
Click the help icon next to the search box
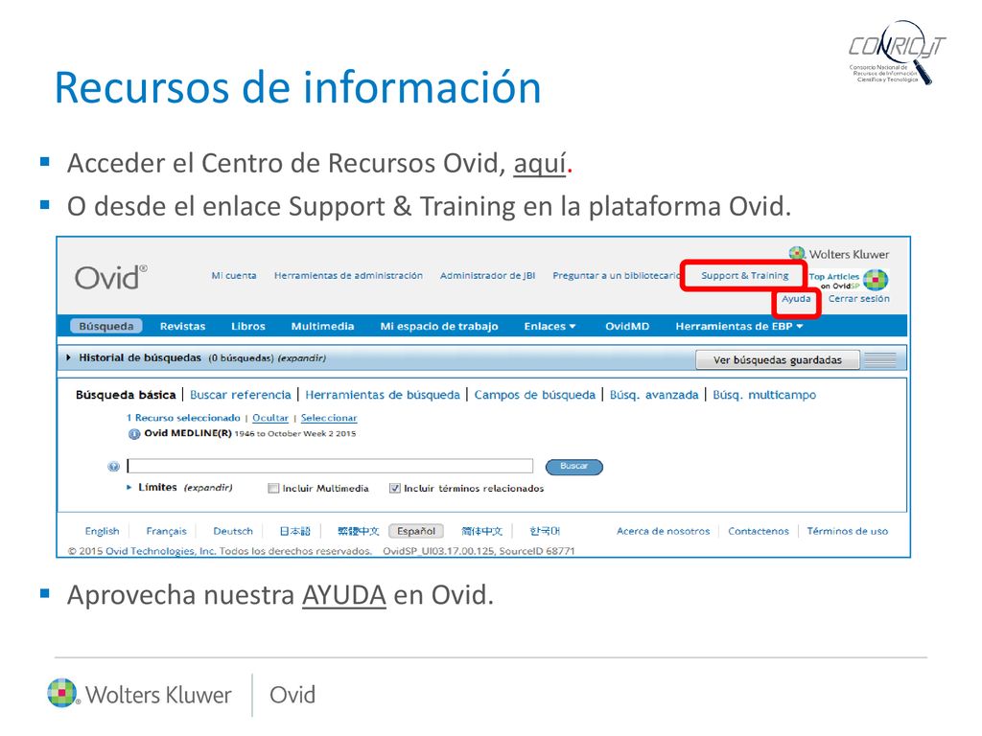pos(113,467)
